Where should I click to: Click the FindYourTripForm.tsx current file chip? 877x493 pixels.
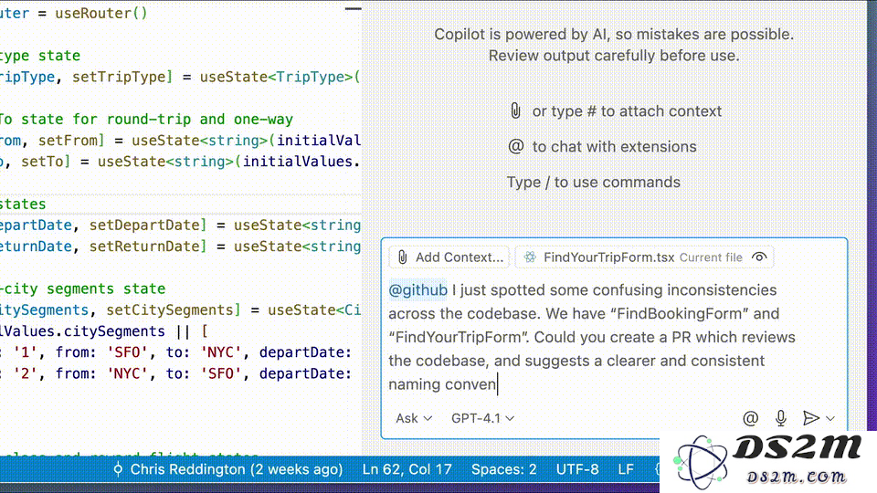[x=644, y=257]
